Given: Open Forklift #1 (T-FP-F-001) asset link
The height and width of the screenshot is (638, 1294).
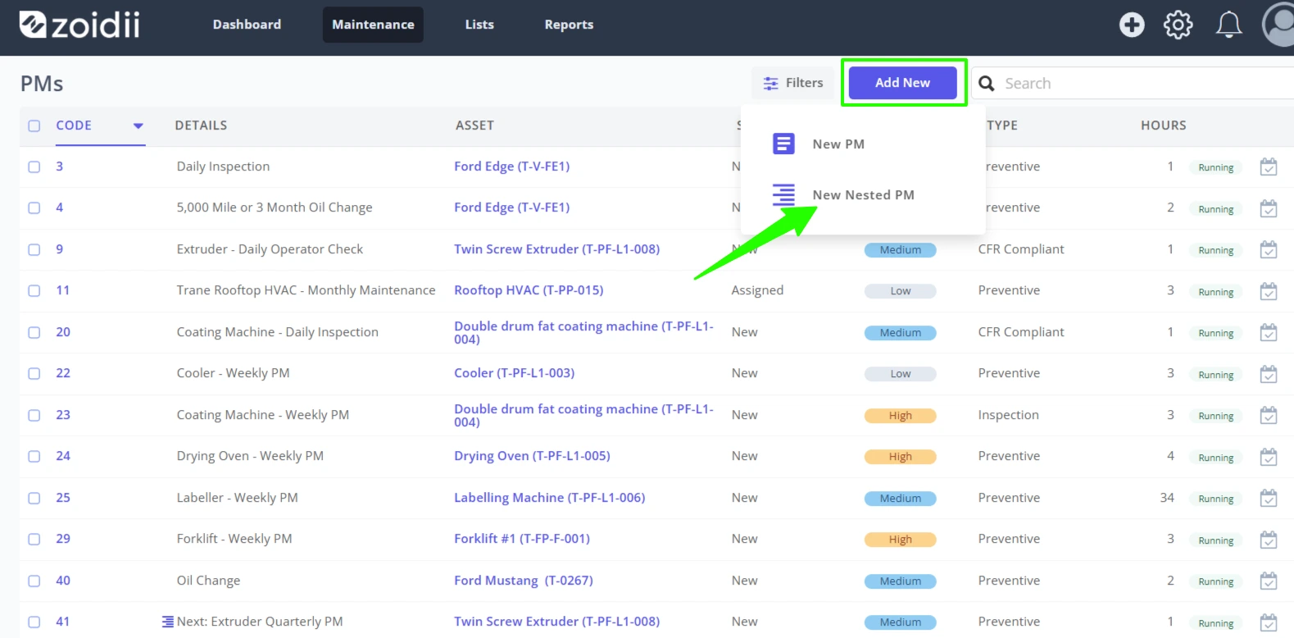Looking at the screenshot, I should pos(522,539).
